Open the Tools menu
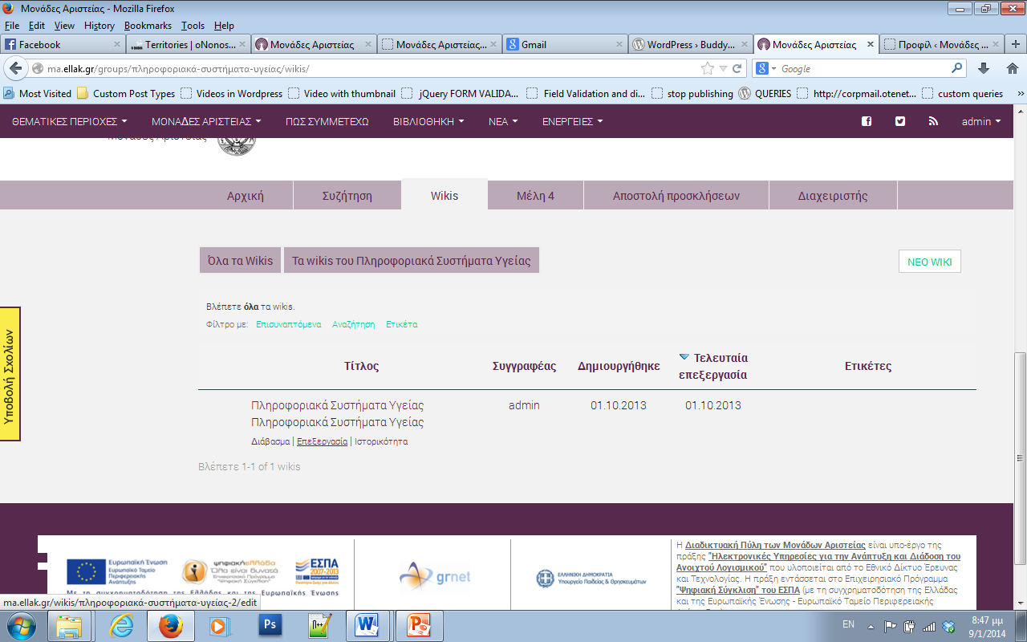Screen dimensions: 1027x642 [x=193, y=26]
